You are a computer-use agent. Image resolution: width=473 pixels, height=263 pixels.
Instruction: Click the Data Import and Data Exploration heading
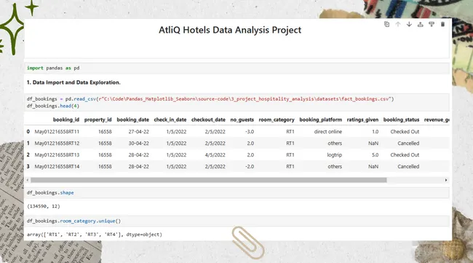73,82
